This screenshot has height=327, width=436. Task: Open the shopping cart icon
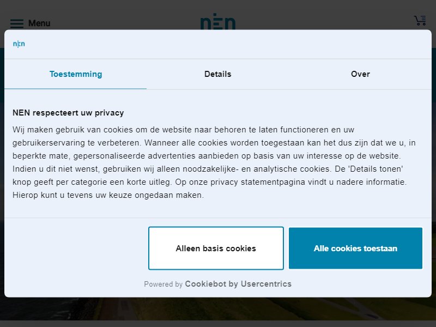(420, 21)
